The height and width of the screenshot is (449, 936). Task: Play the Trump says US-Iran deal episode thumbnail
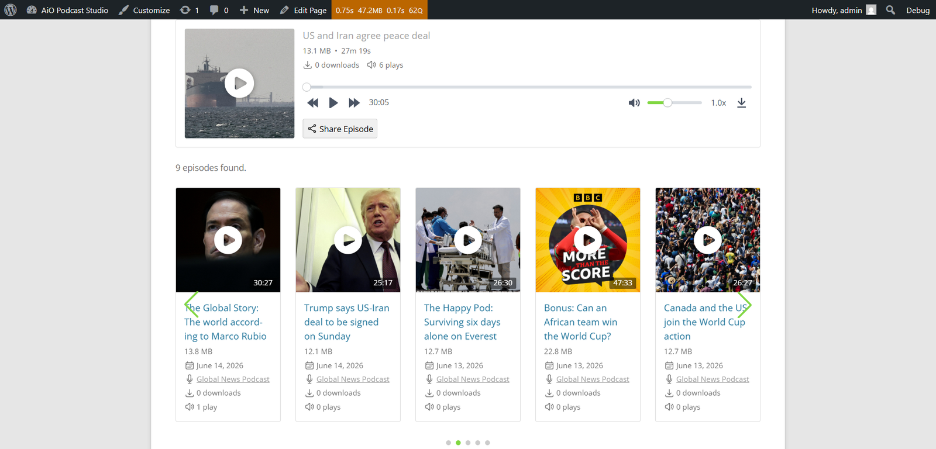348,240
